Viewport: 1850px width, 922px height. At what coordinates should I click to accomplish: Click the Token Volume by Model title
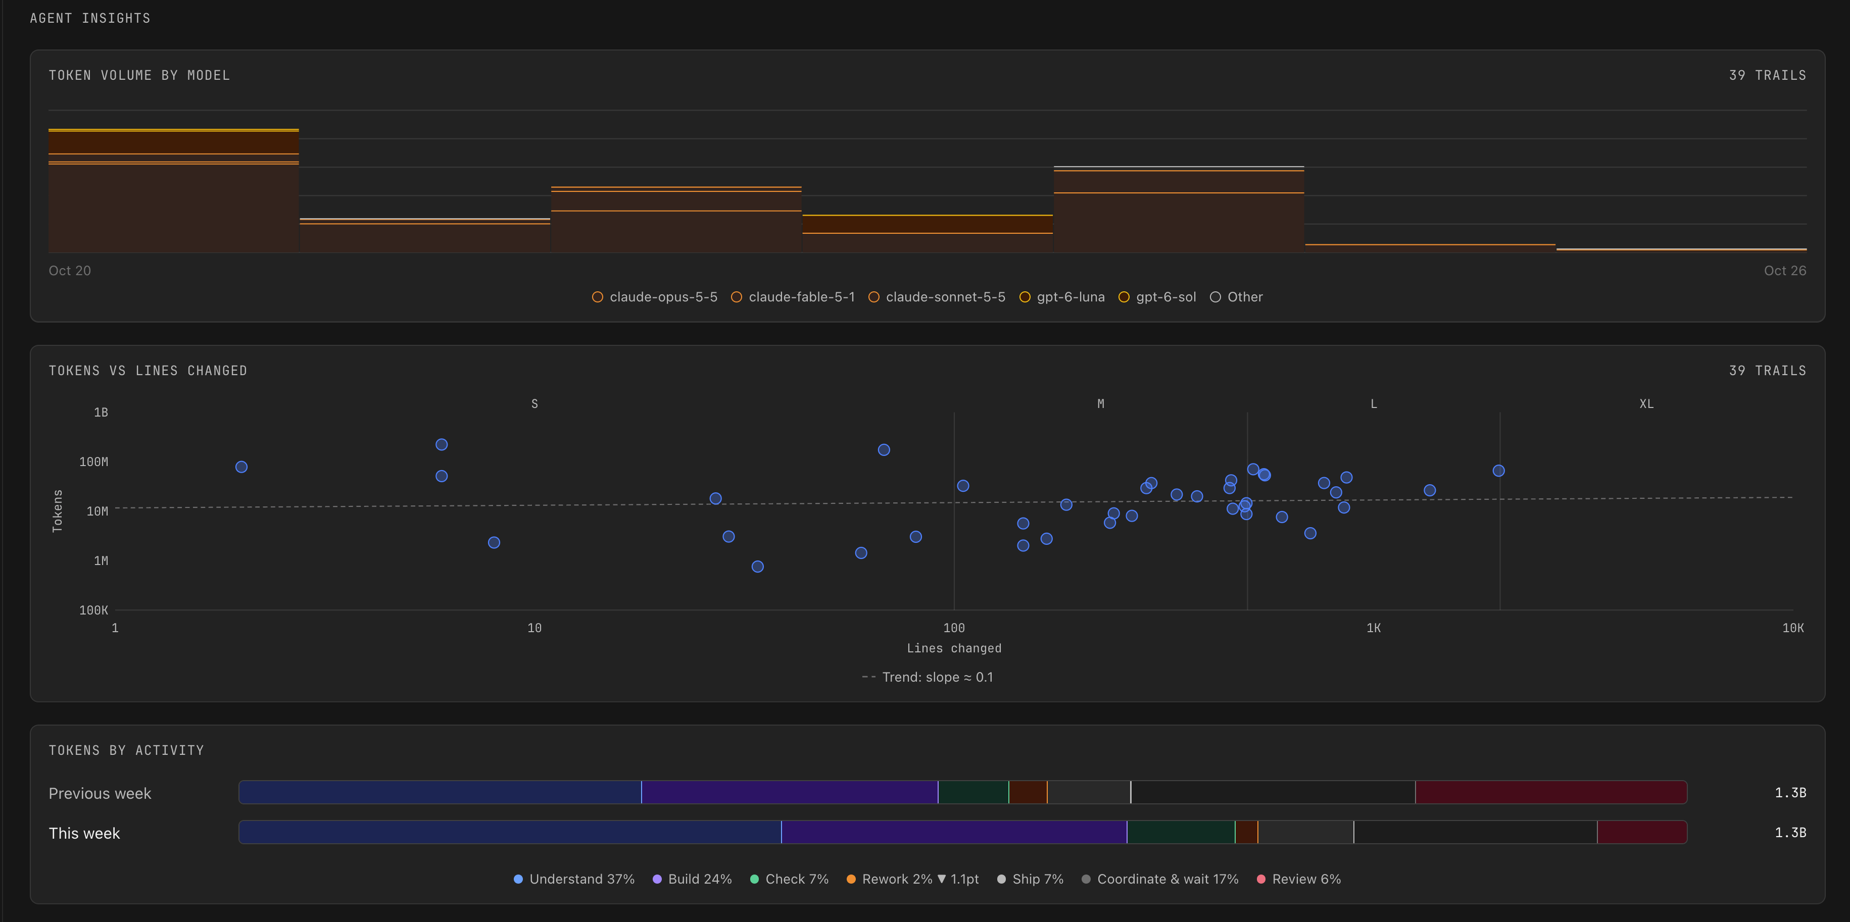tap(139, 75)
